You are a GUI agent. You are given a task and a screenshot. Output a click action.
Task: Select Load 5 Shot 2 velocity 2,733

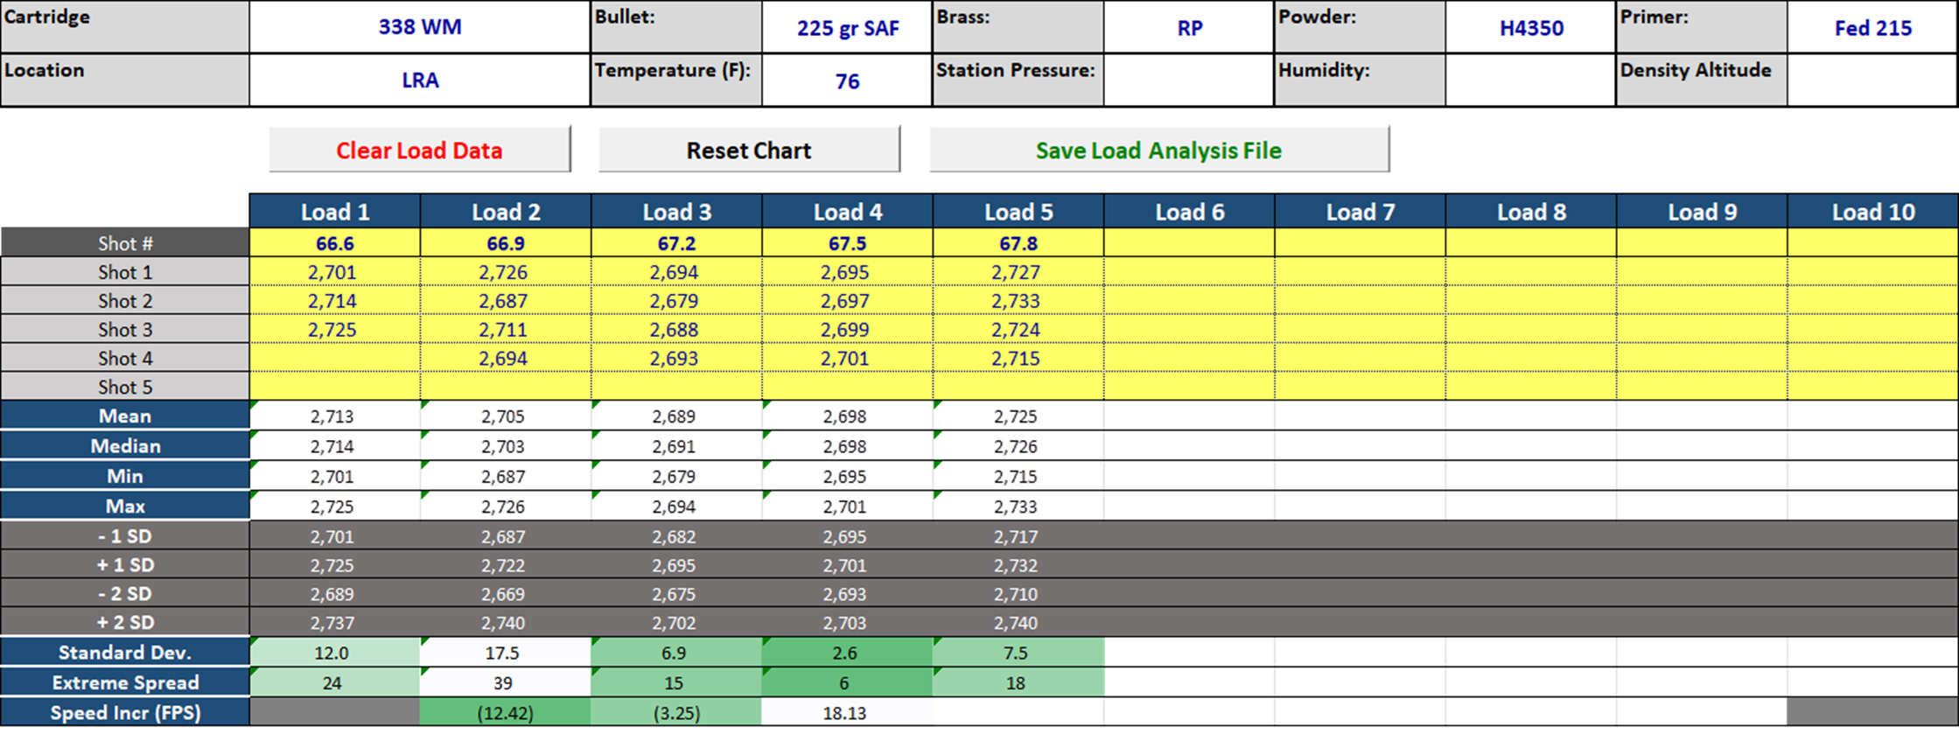coord(1018,301)
